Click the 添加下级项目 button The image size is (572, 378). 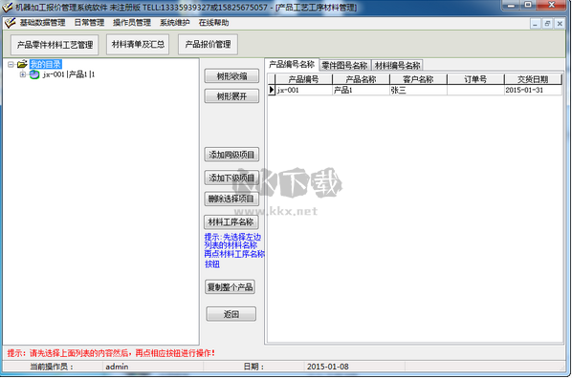[x=231, y=178]
